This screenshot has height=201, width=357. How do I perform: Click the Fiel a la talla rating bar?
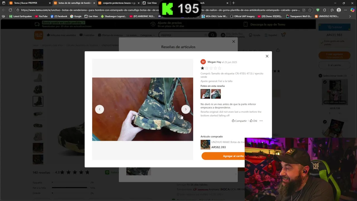[70, 188]
